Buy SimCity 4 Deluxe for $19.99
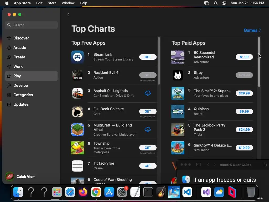This screenshot has height=202, width=269. [244, 148]
